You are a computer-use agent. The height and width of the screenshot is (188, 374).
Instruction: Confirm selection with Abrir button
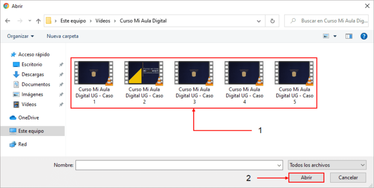306,177
